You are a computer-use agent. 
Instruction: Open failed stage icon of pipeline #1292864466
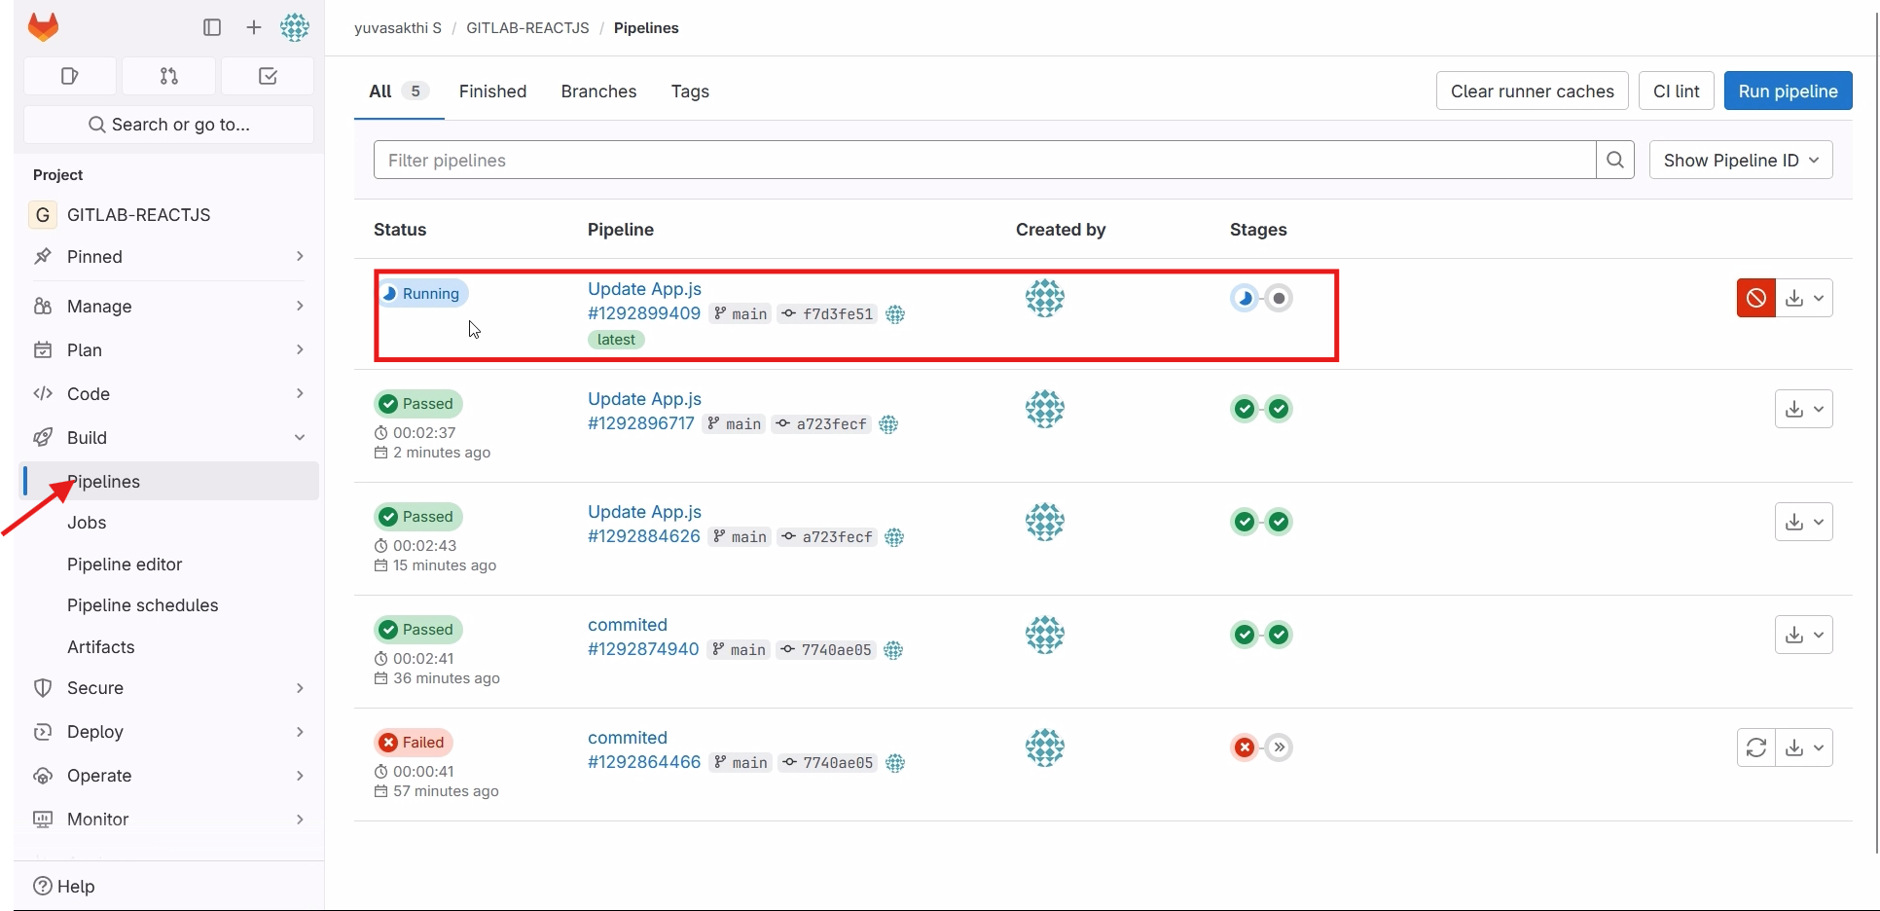[1245, 747]
